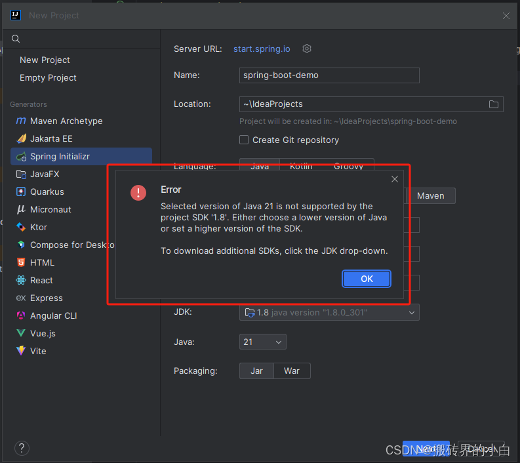Choose the Quarkus generator
This screenshot has height=463, width=520.
(x=47, y=191)
